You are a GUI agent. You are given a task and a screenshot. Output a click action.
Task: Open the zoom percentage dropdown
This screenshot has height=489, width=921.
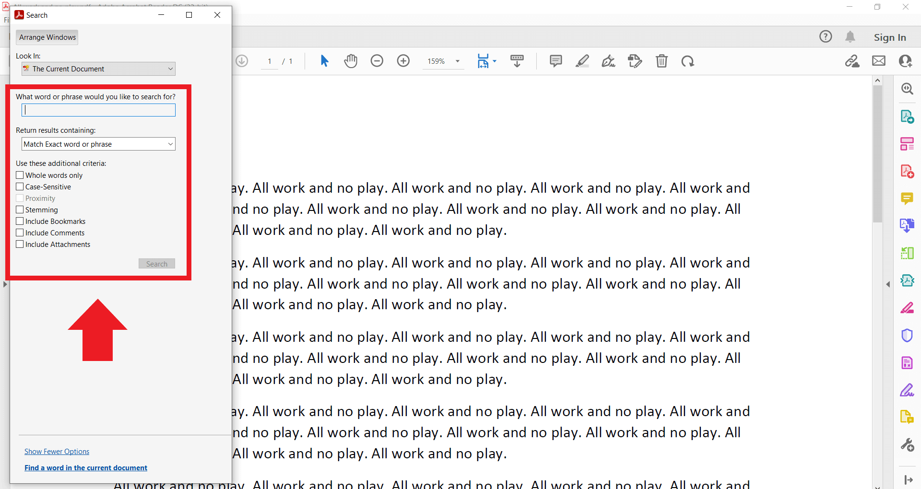[x=458, y=61]
